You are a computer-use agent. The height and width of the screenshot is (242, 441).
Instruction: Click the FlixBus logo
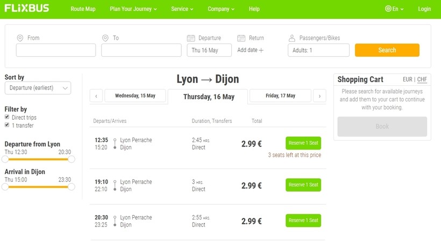click(27, 8)
